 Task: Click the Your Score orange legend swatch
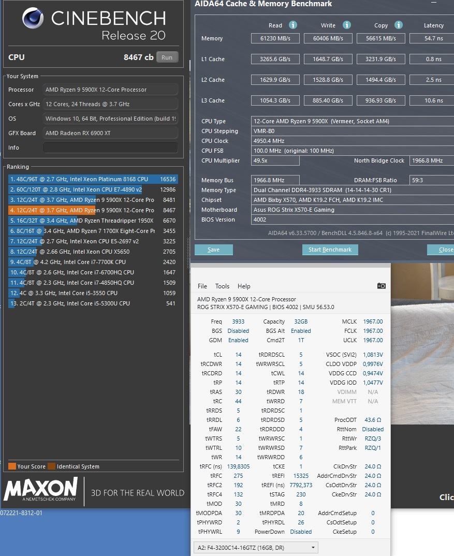click(12, 466)
